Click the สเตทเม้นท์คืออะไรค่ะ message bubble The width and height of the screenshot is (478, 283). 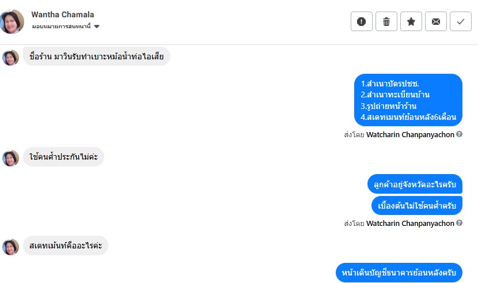point(66,246)
